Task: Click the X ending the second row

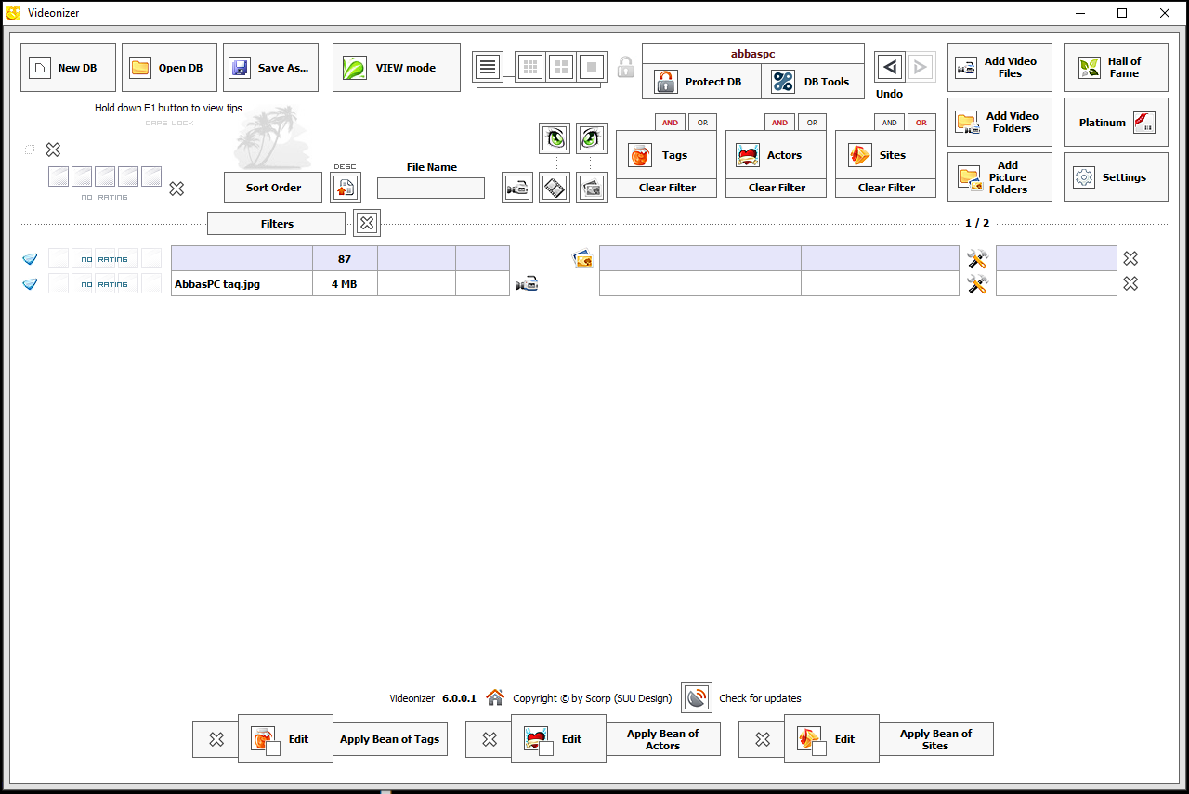Action: pos(1130,283)
